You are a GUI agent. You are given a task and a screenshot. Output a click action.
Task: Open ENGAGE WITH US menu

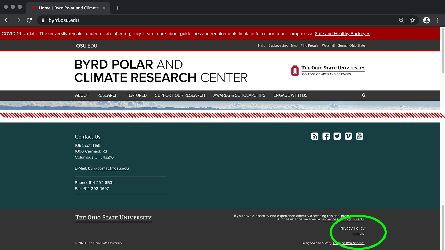[x=290, y=95]
